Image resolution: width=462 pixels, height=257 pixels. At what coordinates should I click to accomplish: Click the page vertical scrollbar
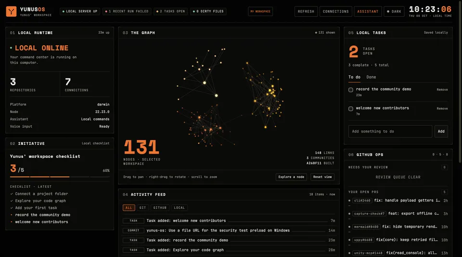click(460, 81)
